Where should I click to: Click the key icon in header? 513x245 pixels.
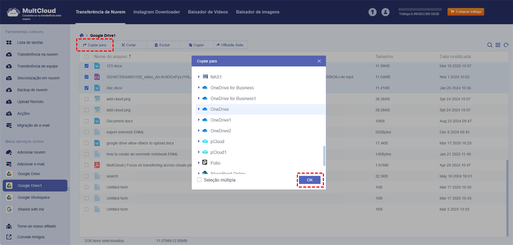tap(372, 12)
